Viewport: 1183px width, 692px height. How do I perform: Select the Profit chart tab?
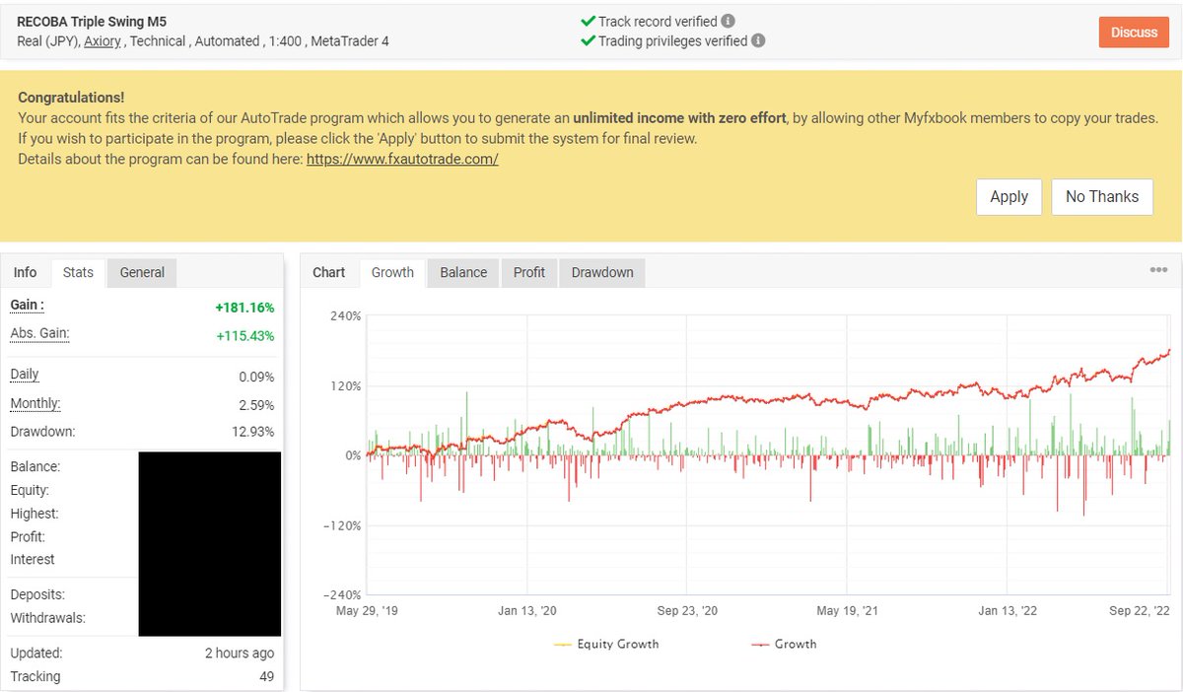[x=529, y=272]
